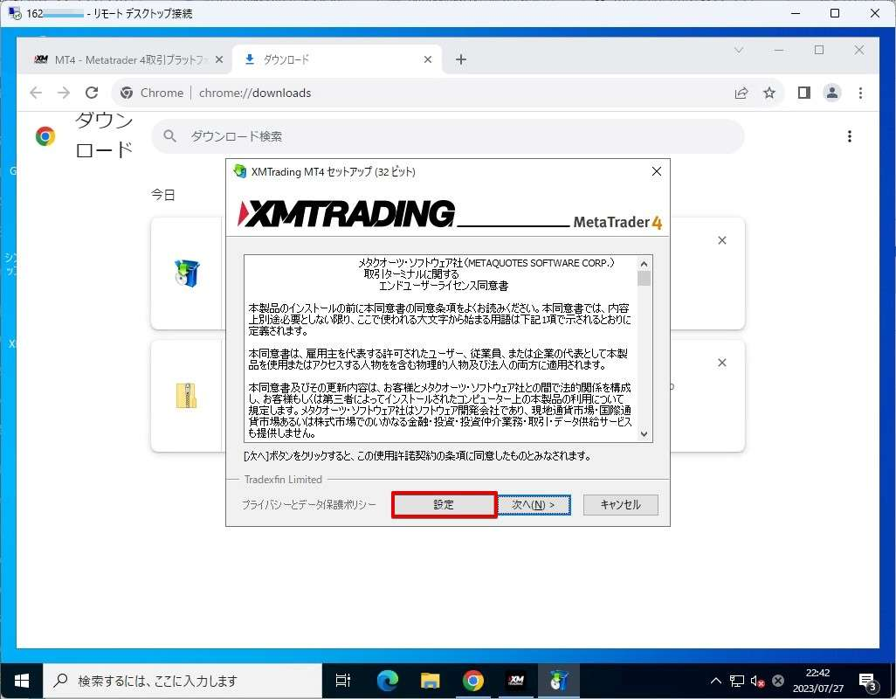The image size is (896, 699).
Task: Click the setup dialog title bar icon
Action: point(239,171)
